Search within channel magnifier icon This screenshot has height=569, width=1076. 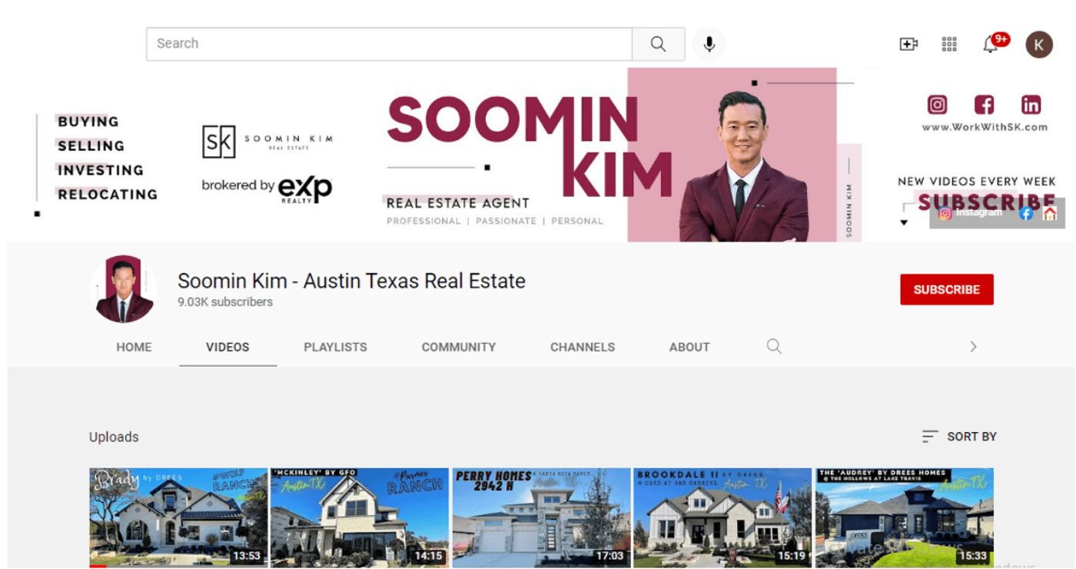pos(774,347)
